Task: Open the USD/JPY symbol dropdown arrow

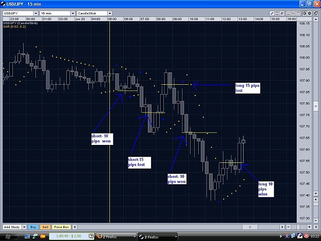Action: [36, 13]
